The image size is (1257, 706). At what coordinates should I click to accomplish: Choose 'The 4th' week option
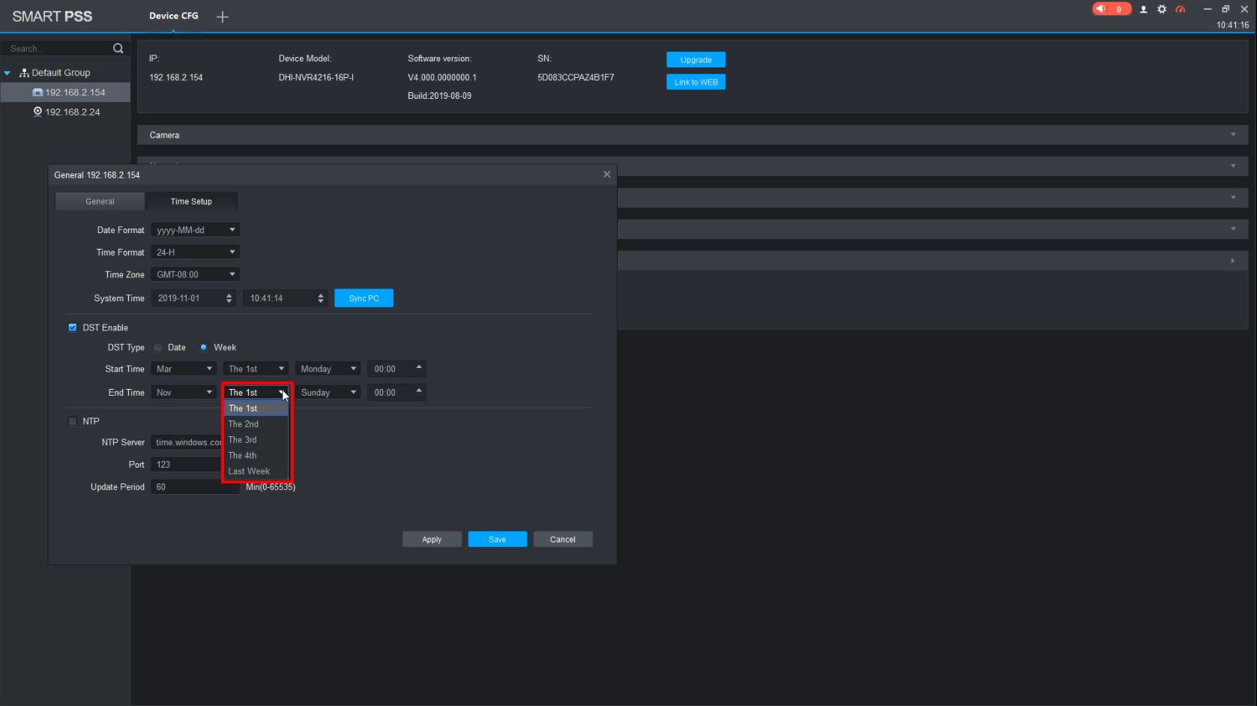click(x=256, y=456)
